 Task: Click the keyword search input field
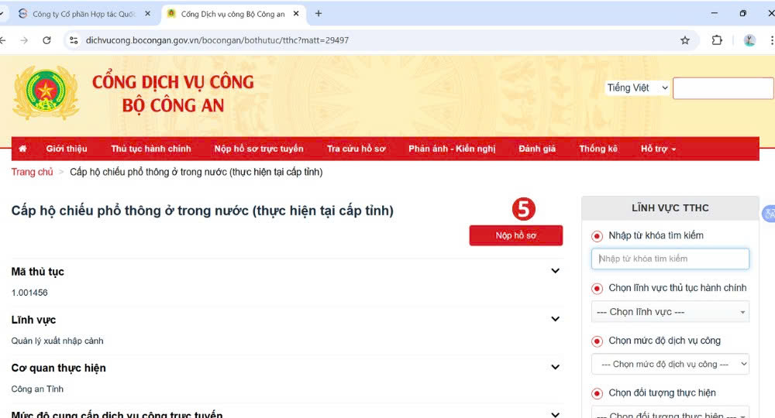pos(670,259)
